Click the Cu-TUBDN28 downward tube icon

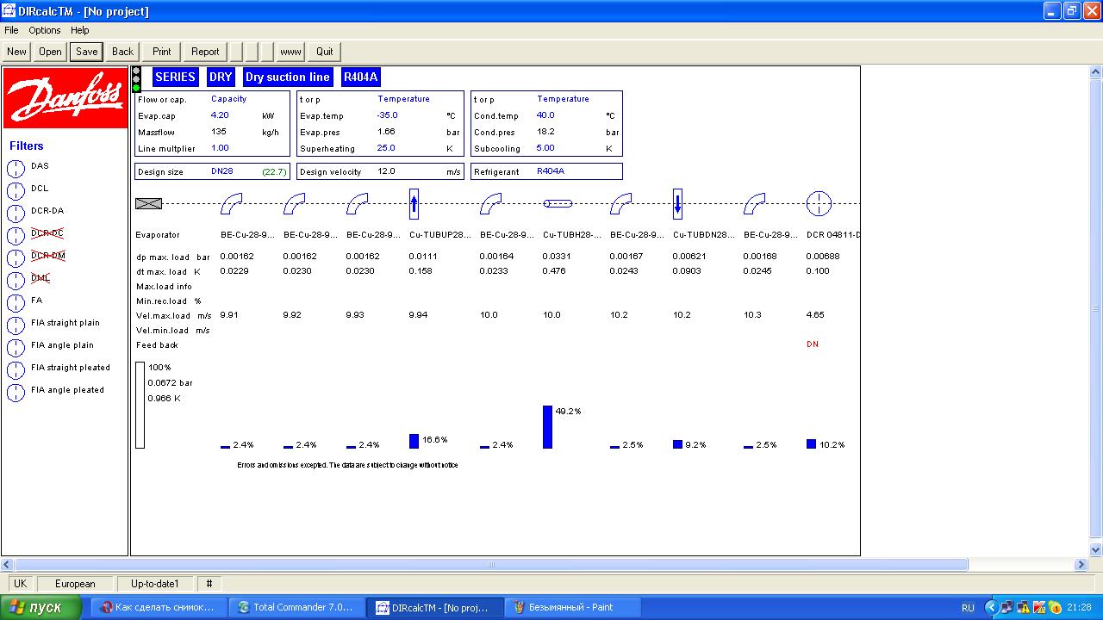tap(677, 204)
